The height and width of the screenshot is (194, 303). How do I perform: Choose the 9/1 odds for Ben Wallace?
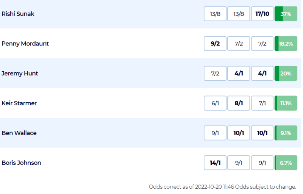(x=215, y=133)
